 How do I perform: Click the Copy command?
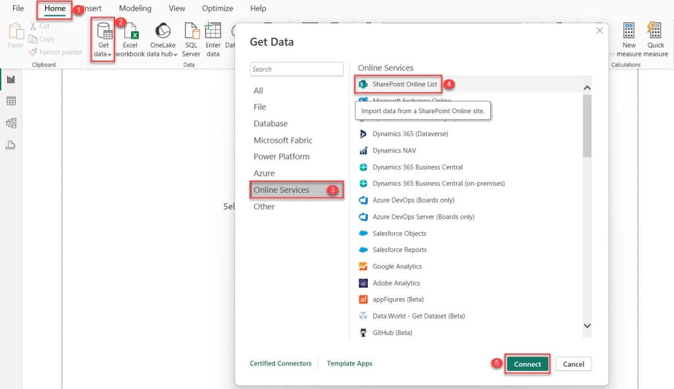point(41,39)
